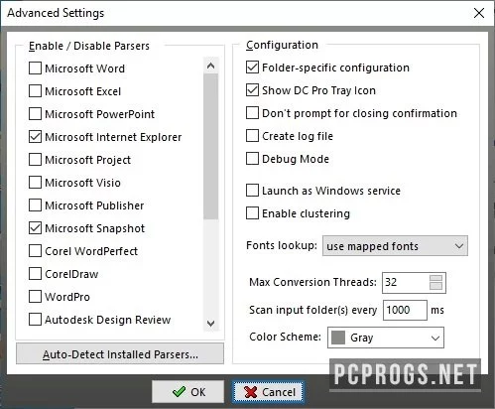Click the Gray color swatch preview
The image size is (495, 409).
coord(338,338)
